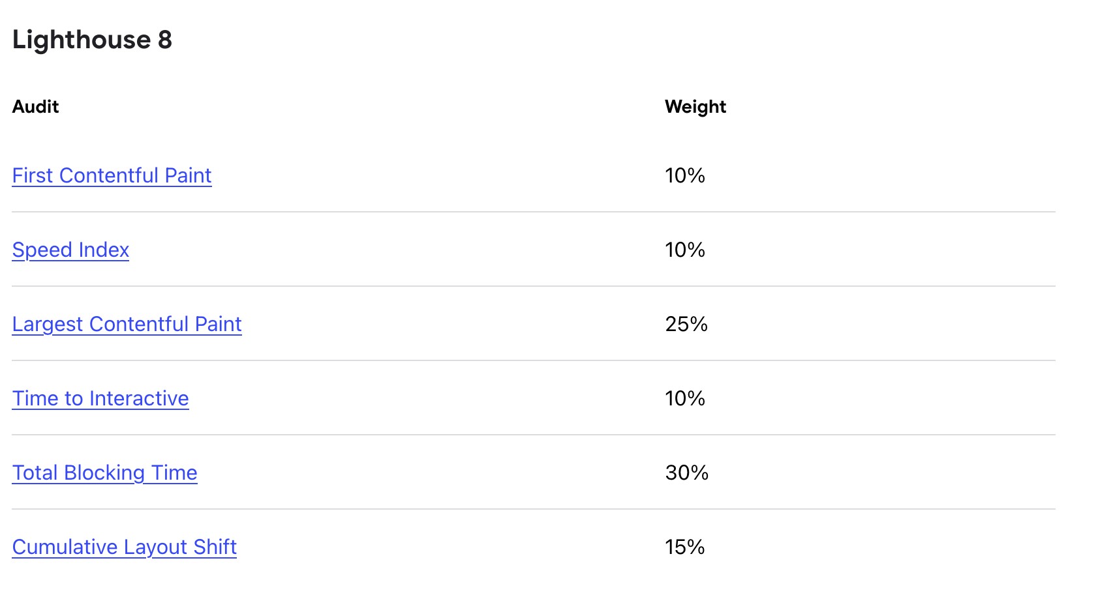Click divider line under Total Blocking Time row

pyautogui.click(x=534, y=509)
